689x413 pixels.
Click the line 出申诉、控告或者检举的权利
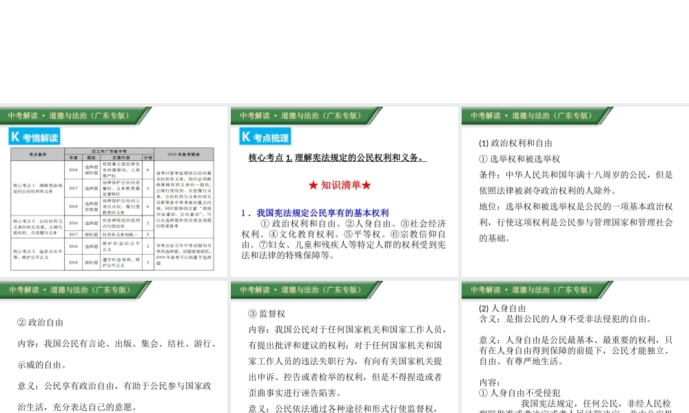point(345,377)
